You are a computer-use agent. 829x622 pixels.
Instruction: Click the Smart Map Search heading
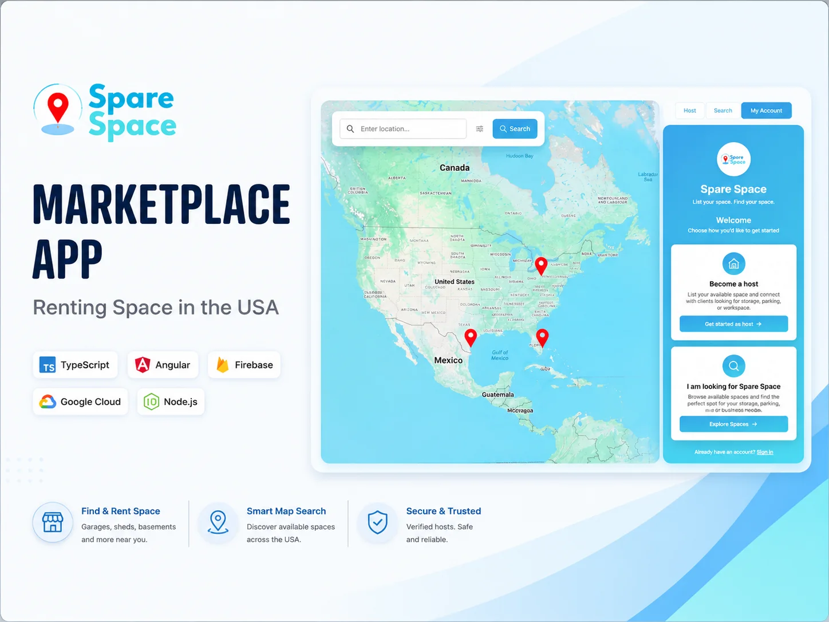coord(286,511)
